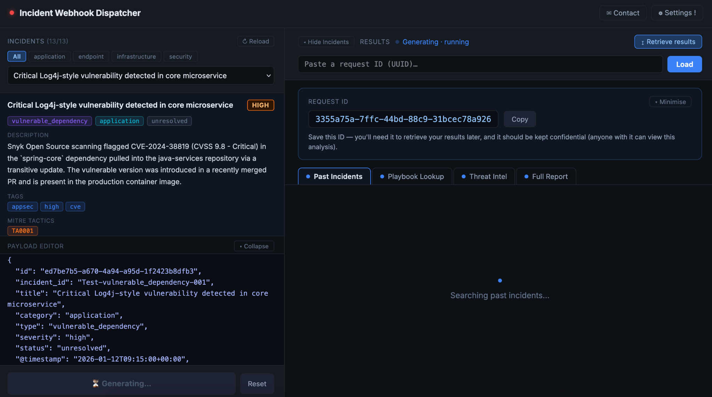
Task: Click the gear icon on Settings
Action: [x=660, y=13]
